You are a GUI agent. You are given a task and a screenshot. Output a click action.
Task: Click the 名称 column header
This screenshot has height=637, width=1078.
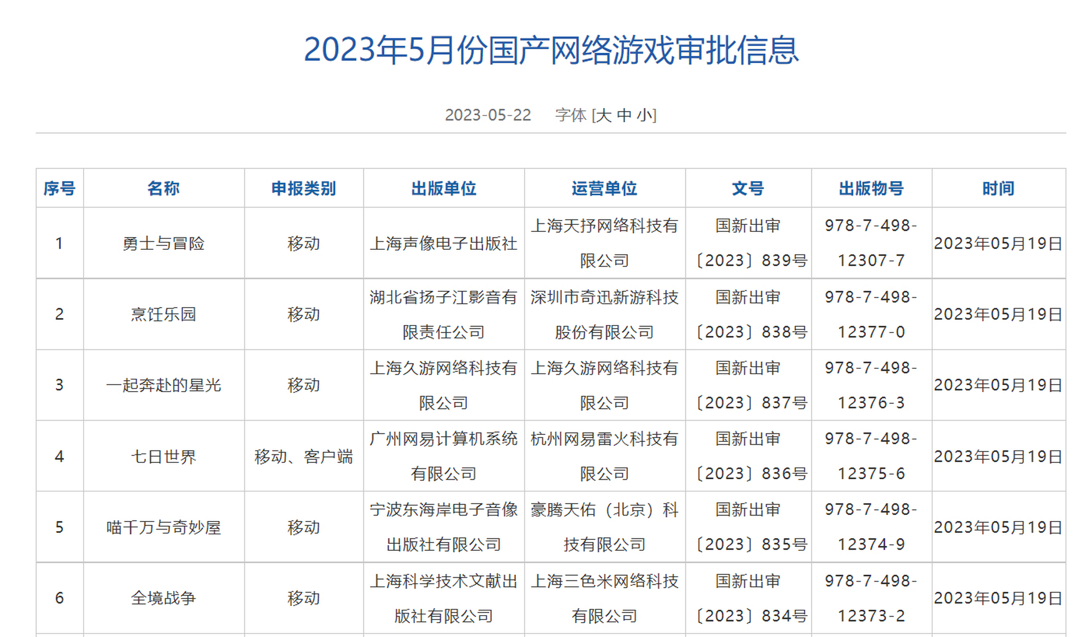point(163,189)
